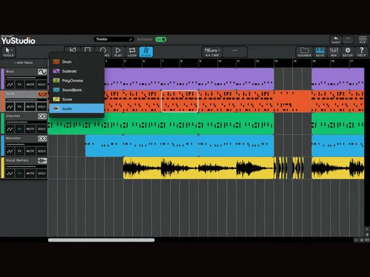Select the Vocal Refrain track name

(17, 160)
